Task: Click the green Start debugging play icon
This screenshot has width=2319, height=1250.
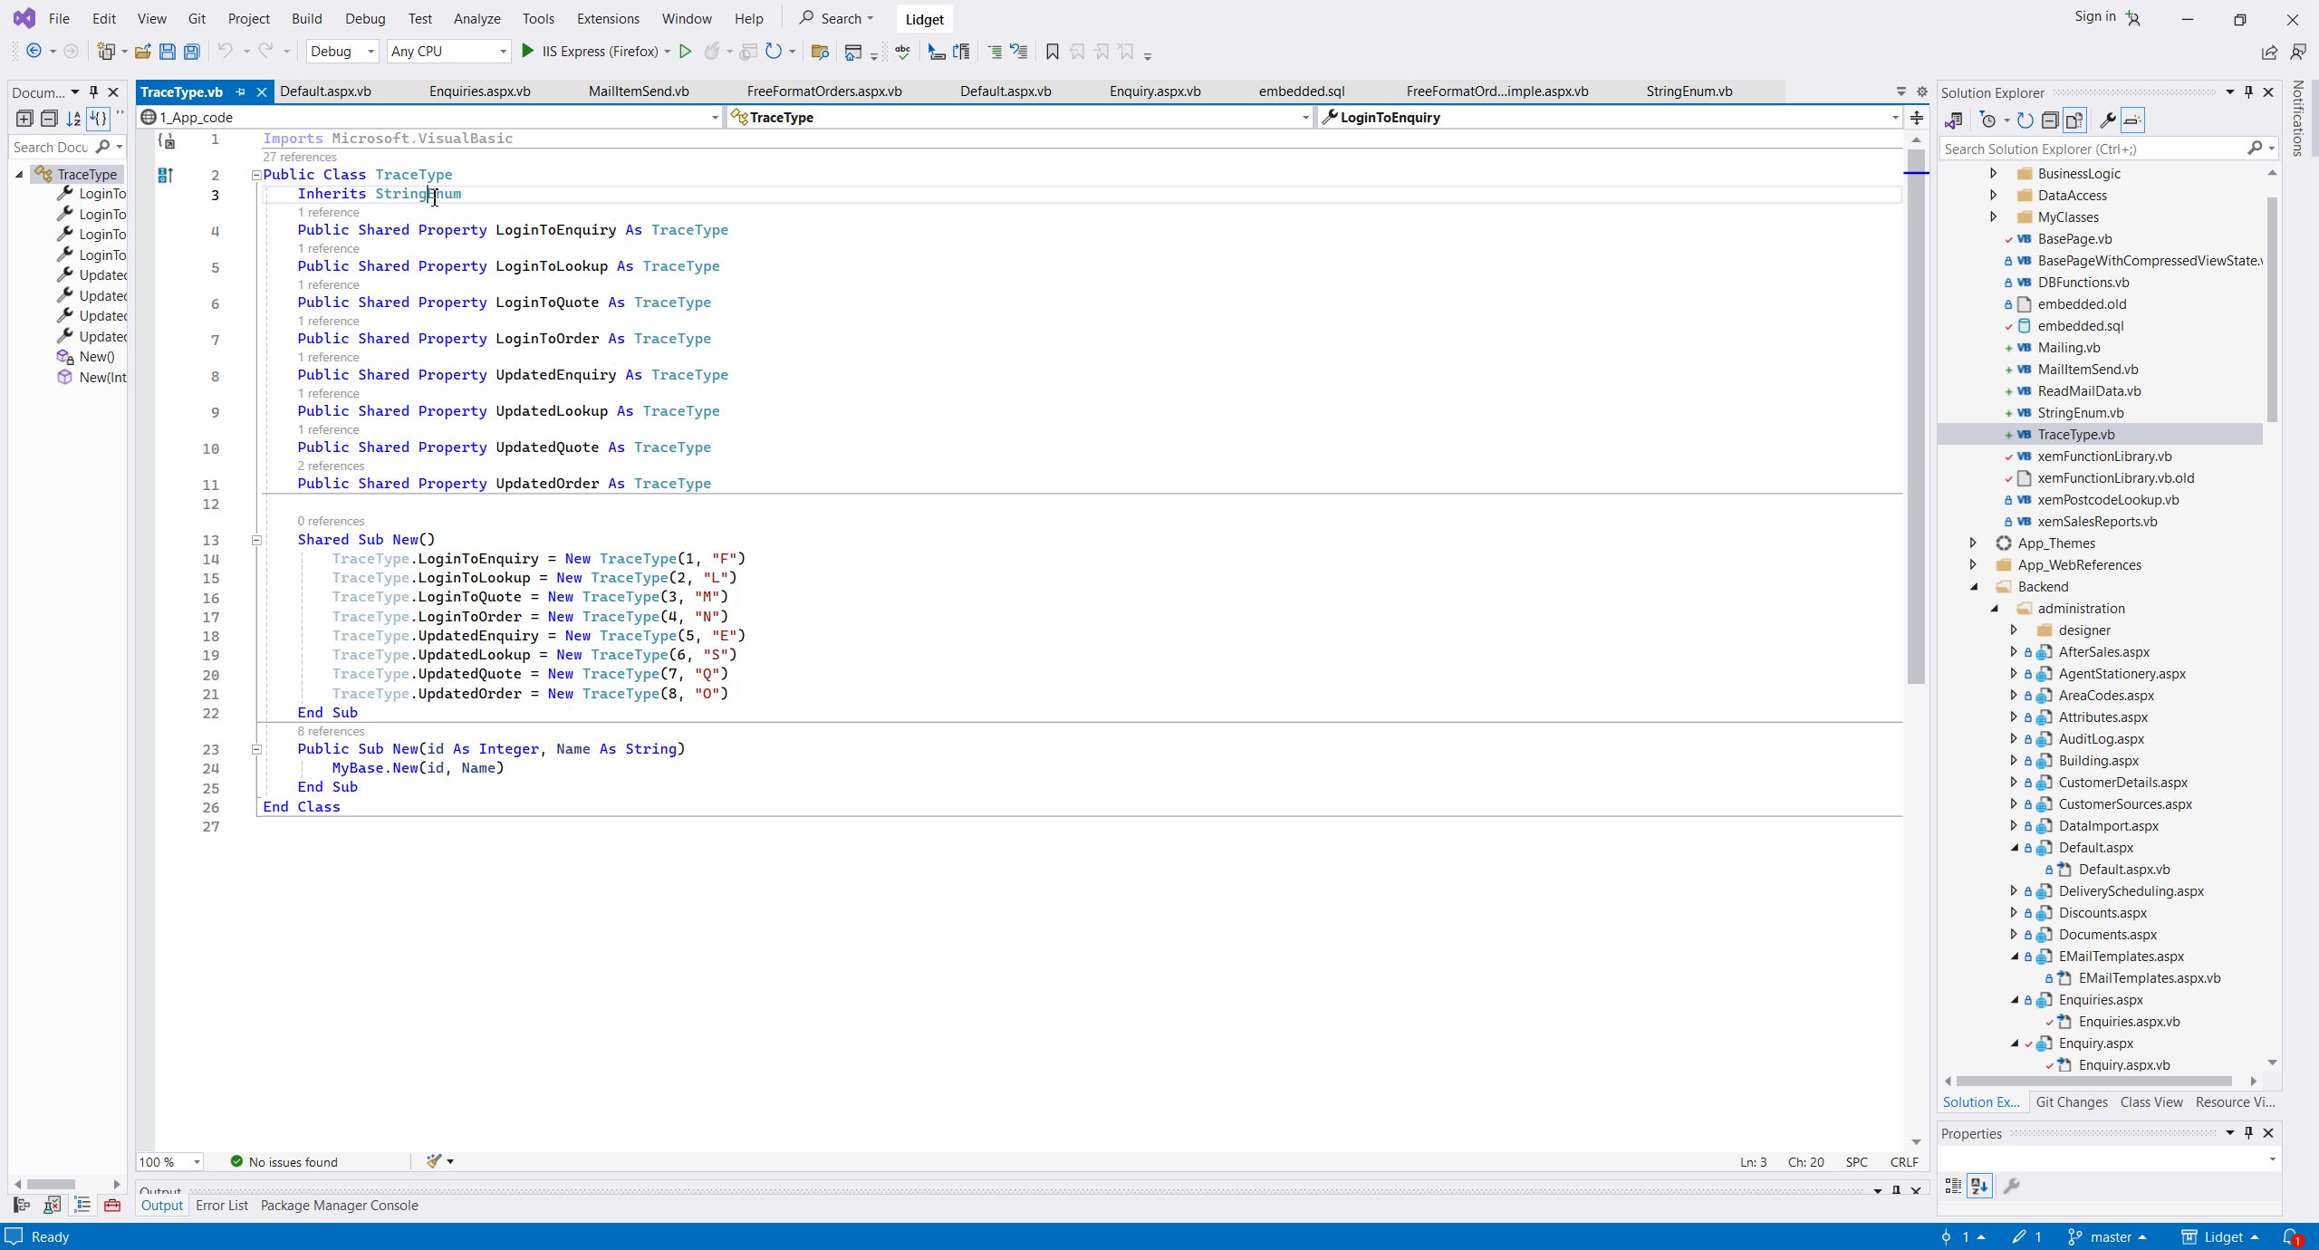Action: coord(527,52)
